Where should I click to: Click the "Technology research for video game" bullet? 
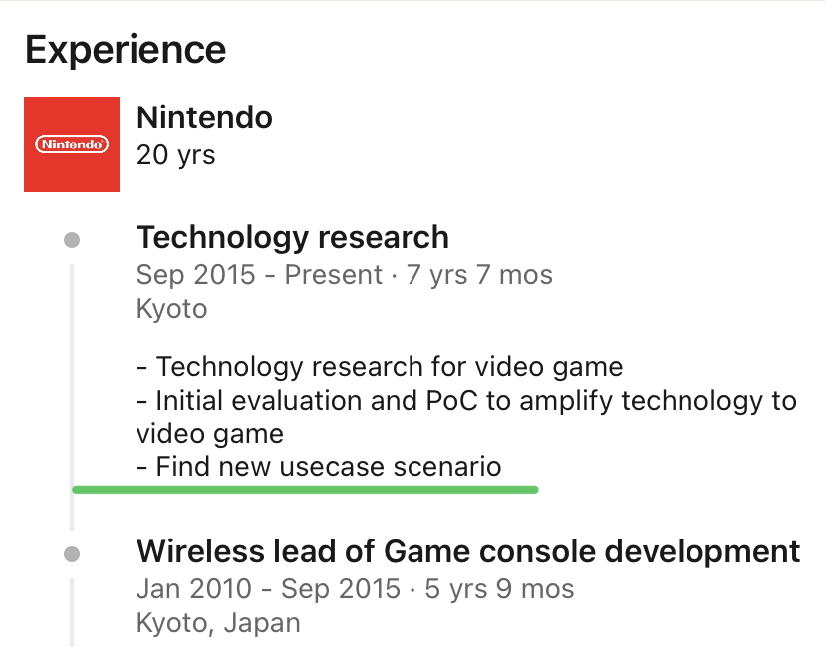point(380,367)
